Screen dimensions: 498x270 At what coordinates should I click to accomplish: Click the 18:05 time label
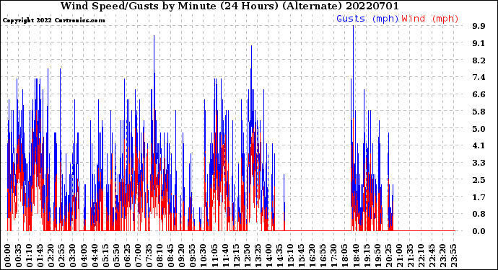(x=344, y=256)
